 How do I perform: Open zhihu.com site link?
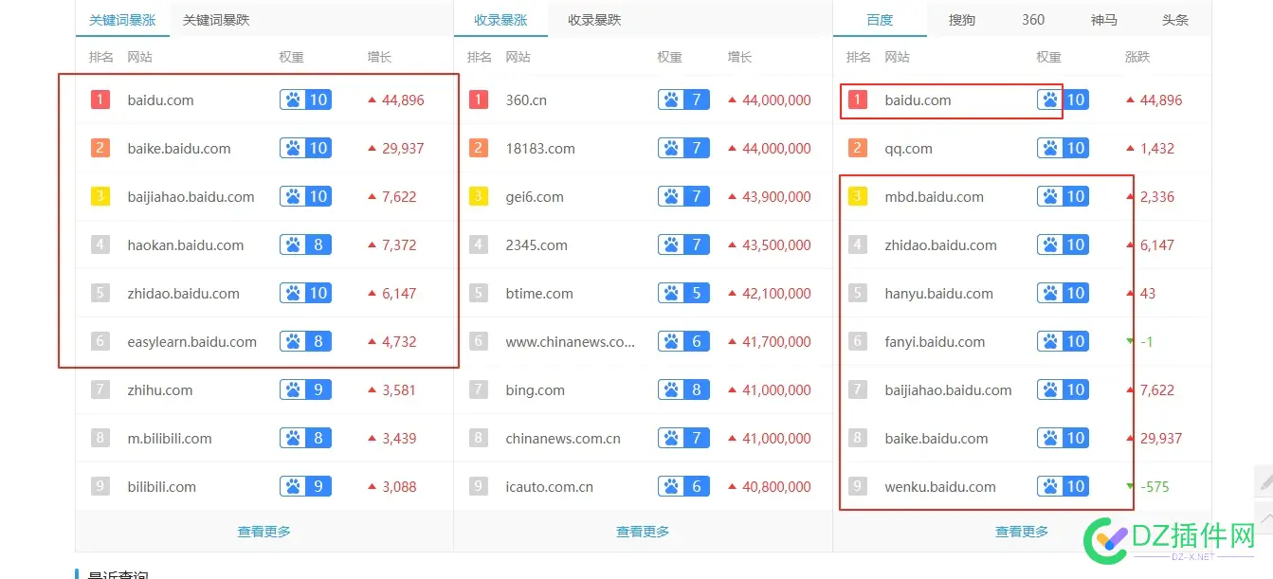click(x=160, y=390)
